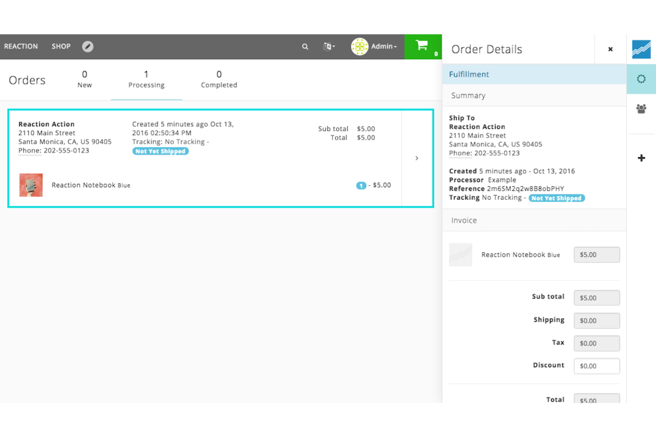
Task: Switch to the Processing orders tab
Action: [146, 80]
